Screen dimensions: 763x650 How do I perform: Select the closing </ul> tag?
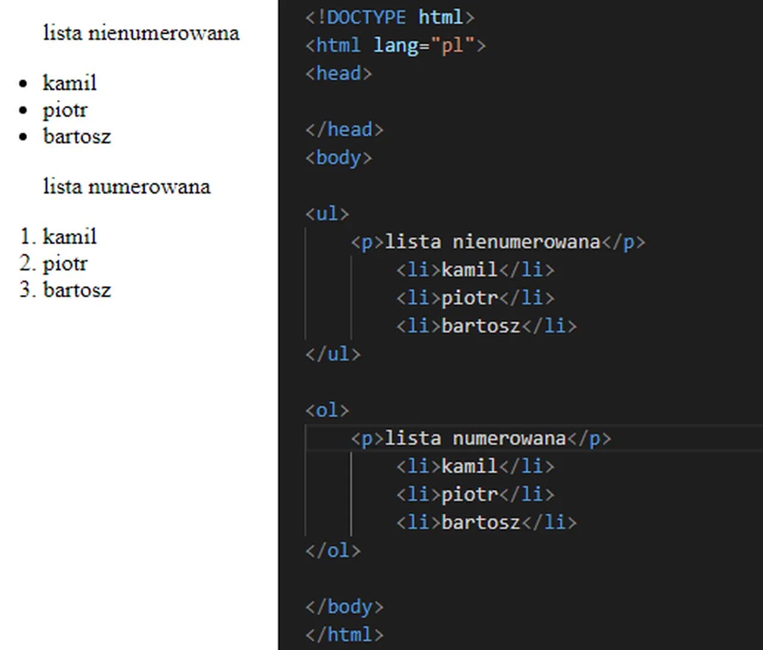click(x=332, y=354)
